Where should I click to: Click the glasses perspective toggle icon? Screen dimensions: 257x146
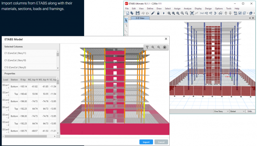[x=220, y=13]
